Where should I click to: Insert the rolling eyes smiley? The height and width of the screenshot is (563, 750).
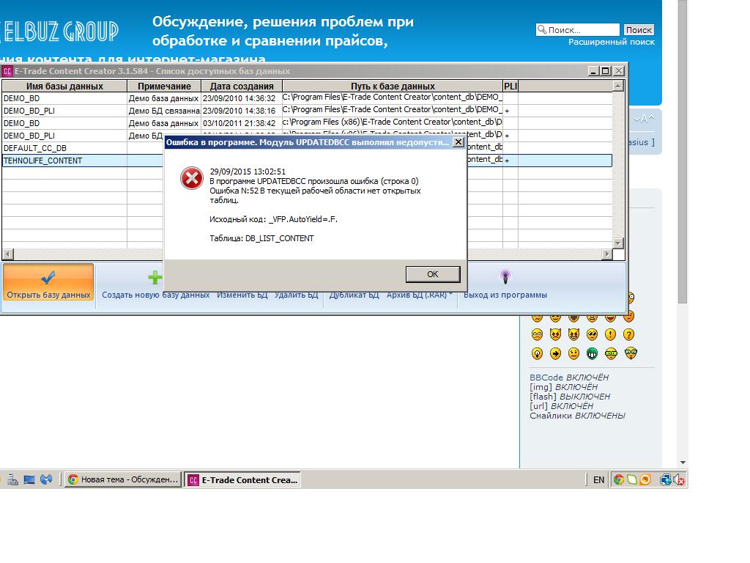[592, 334]
